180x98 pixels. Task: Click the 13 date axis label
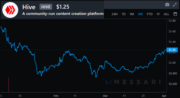(20, 96)
